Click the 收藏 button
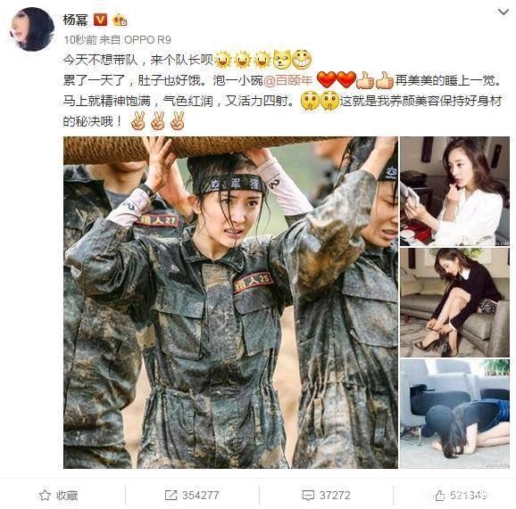The height and width of the screenshot is (509, 516). [58, 495]
